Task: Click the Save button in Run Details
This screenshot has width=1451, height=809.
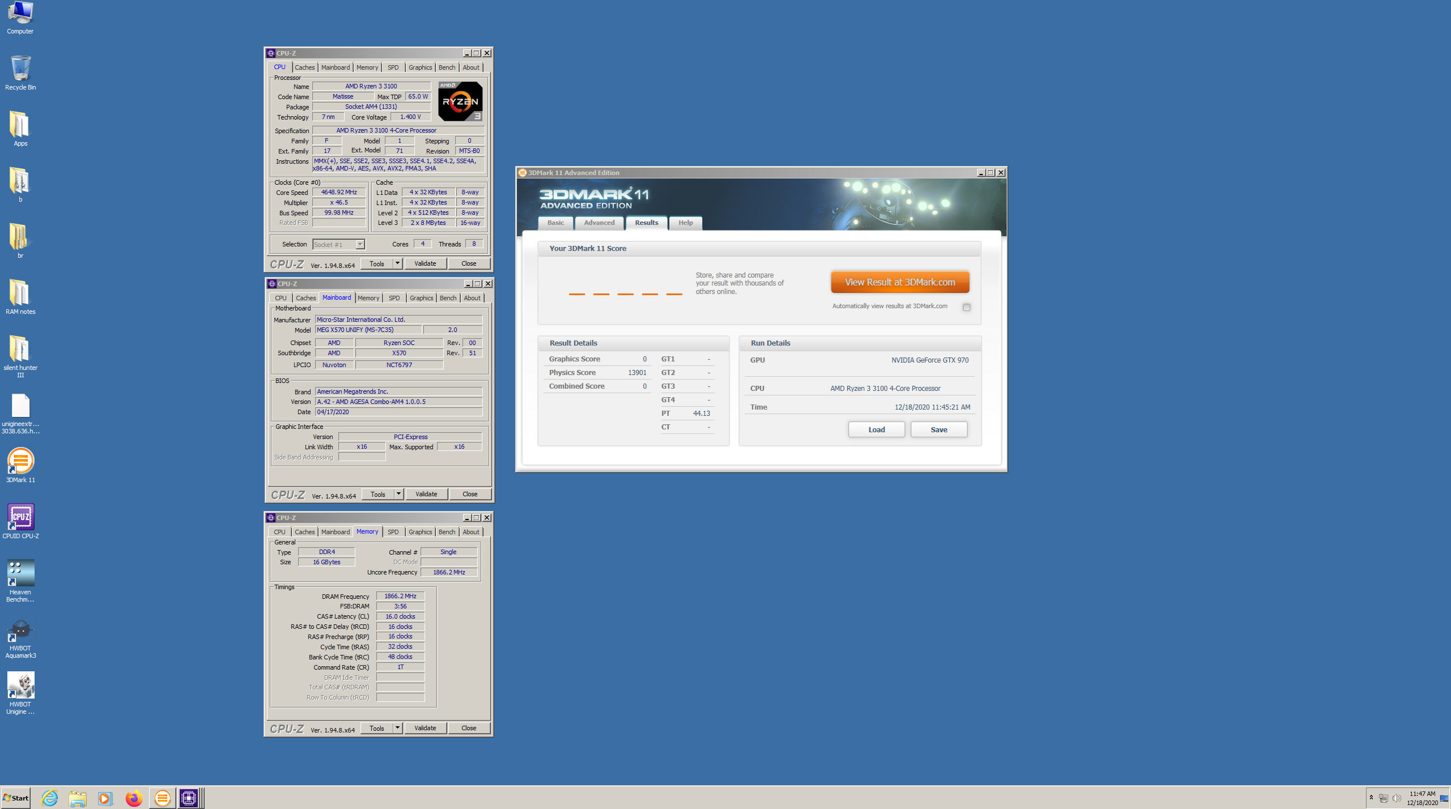Action: 939,429
